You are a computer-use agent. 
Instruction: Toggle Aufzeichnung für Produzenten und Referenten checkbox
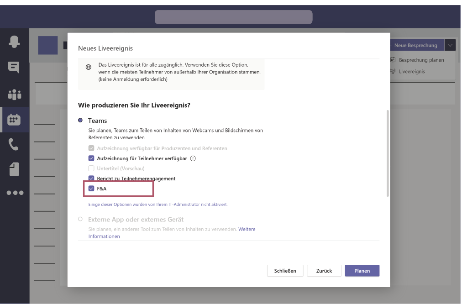pos(91,148)
